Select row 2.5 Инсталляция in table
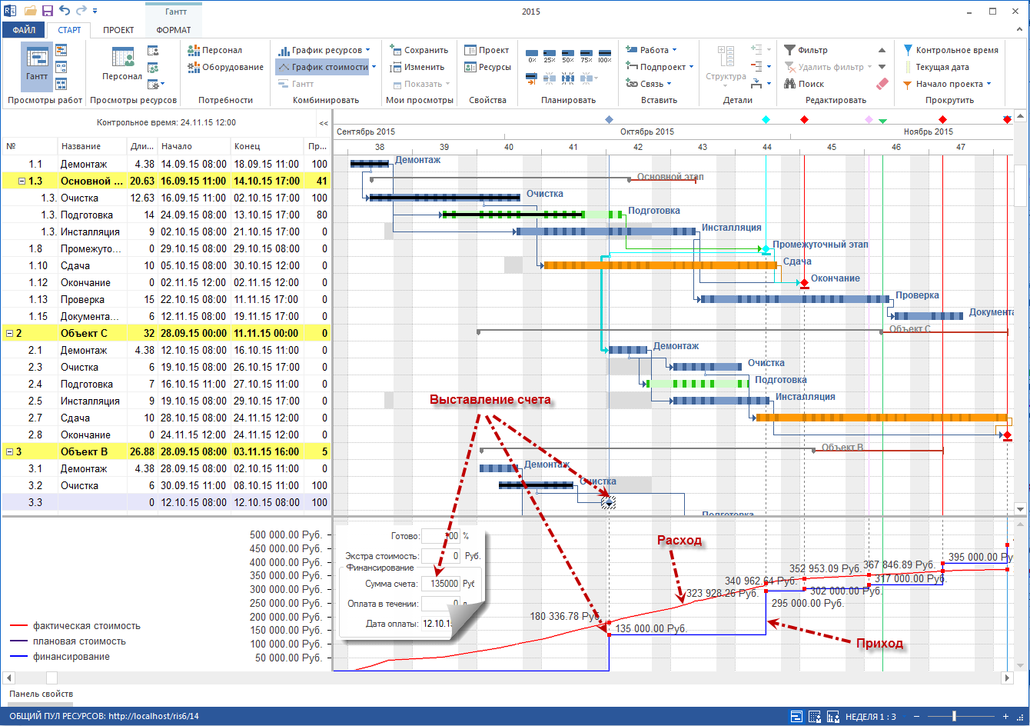 click(166, 401)
